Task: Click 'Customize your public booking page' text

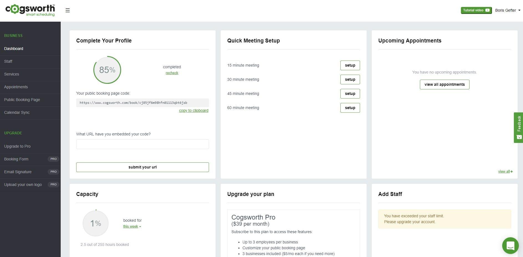Action: (274, 248)
